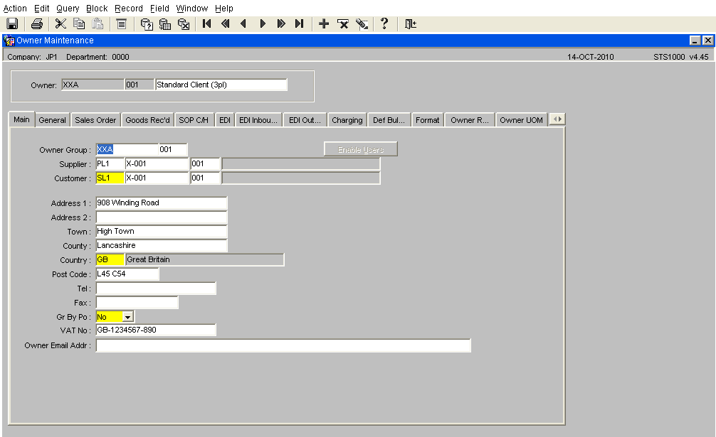
Task: Click the County field Lancashire
Action: coord(161,245)
